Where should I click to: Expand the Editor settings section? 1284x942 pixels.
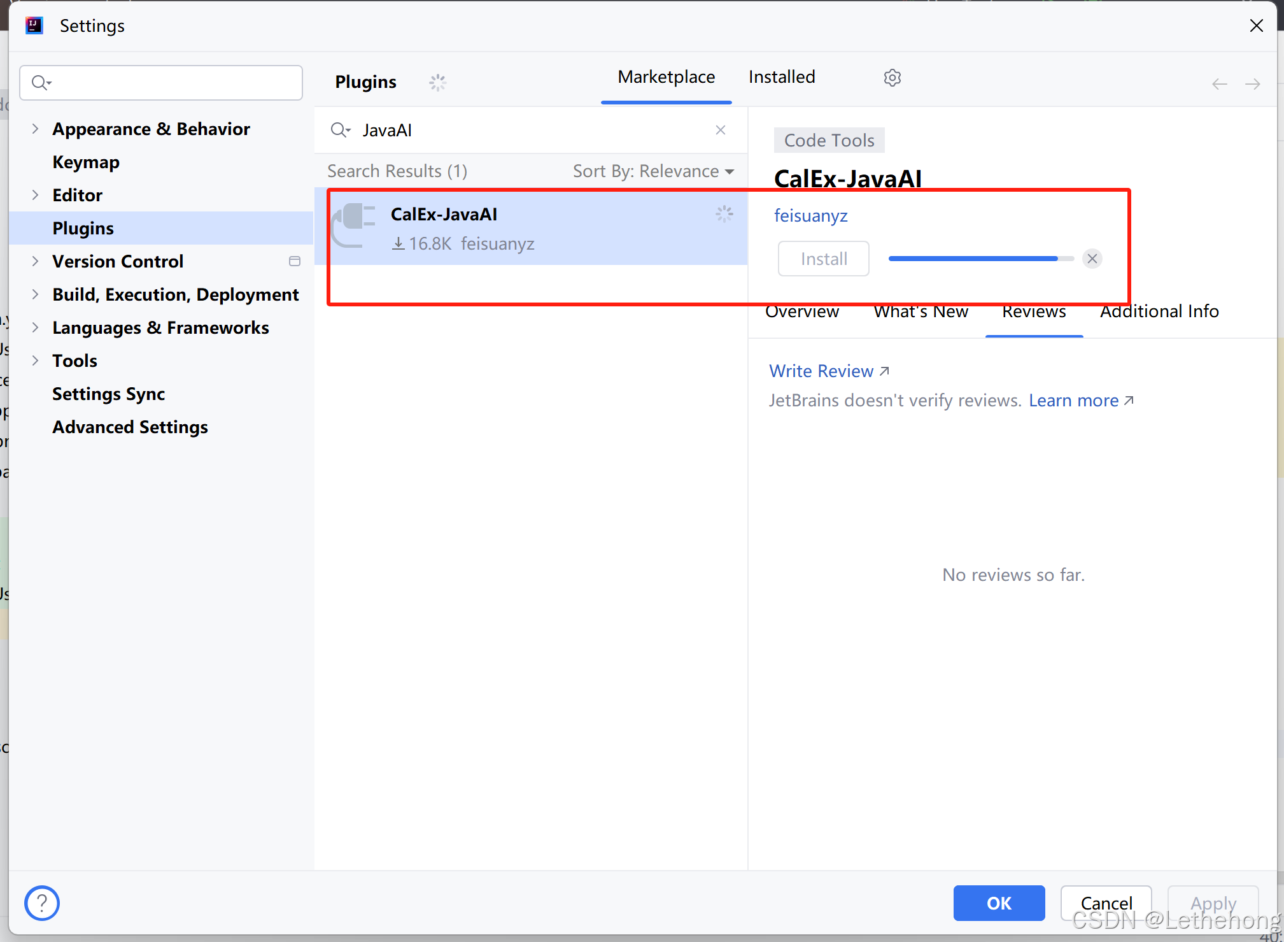(36, 195)
